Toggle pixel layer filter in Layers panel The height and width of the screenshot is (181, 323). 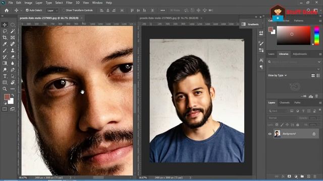[x=292, y=111]
